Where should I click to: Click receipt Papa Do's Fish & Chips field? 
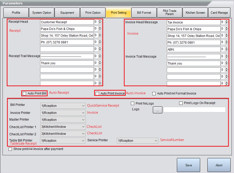click(67, 29)
